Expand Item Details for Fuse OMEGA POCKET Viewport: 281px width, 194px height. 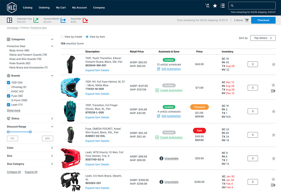[97, 141]
